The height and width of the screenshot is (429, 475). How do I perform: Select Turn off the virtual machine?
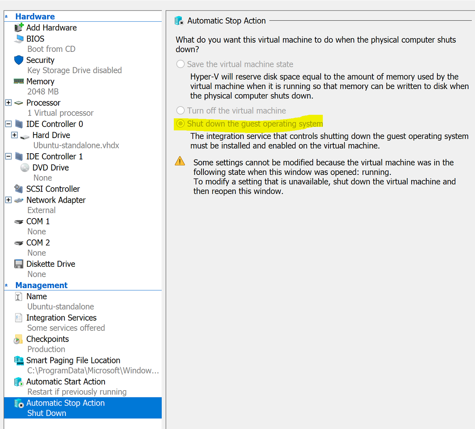180,110
